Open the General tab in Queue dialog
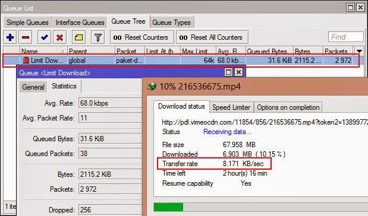This screenshot has width=368, height=216. 33,87
